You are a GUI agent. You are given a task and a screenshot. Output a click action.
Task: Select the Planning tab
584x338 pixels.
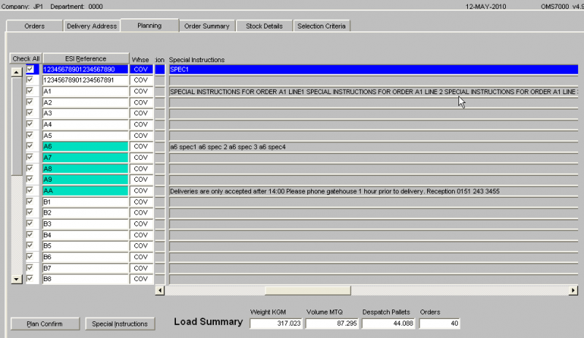pos(150,26)
